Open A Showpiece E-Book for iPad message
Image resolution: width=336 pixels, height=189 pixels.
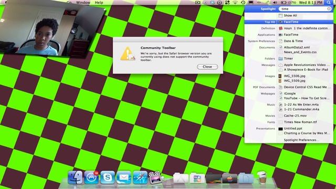[x=303, y=69]
